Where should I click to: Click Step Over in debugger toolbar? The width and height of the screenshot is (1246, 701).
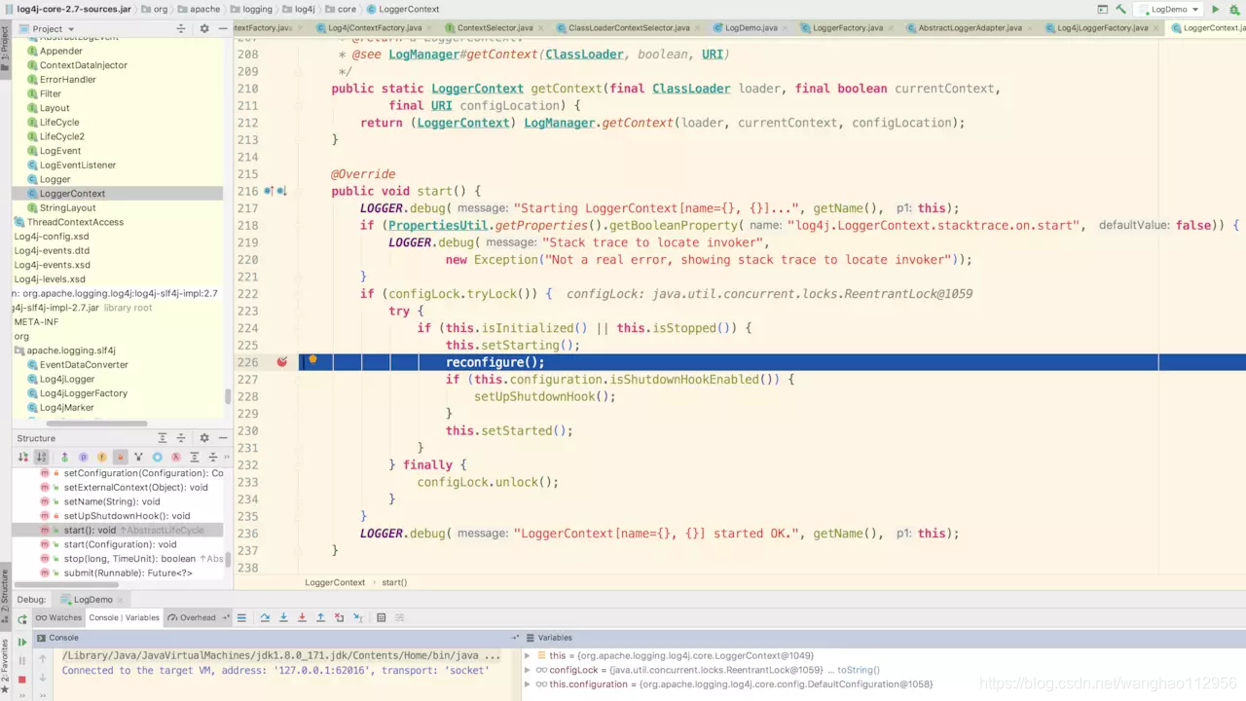coord(265,617)
